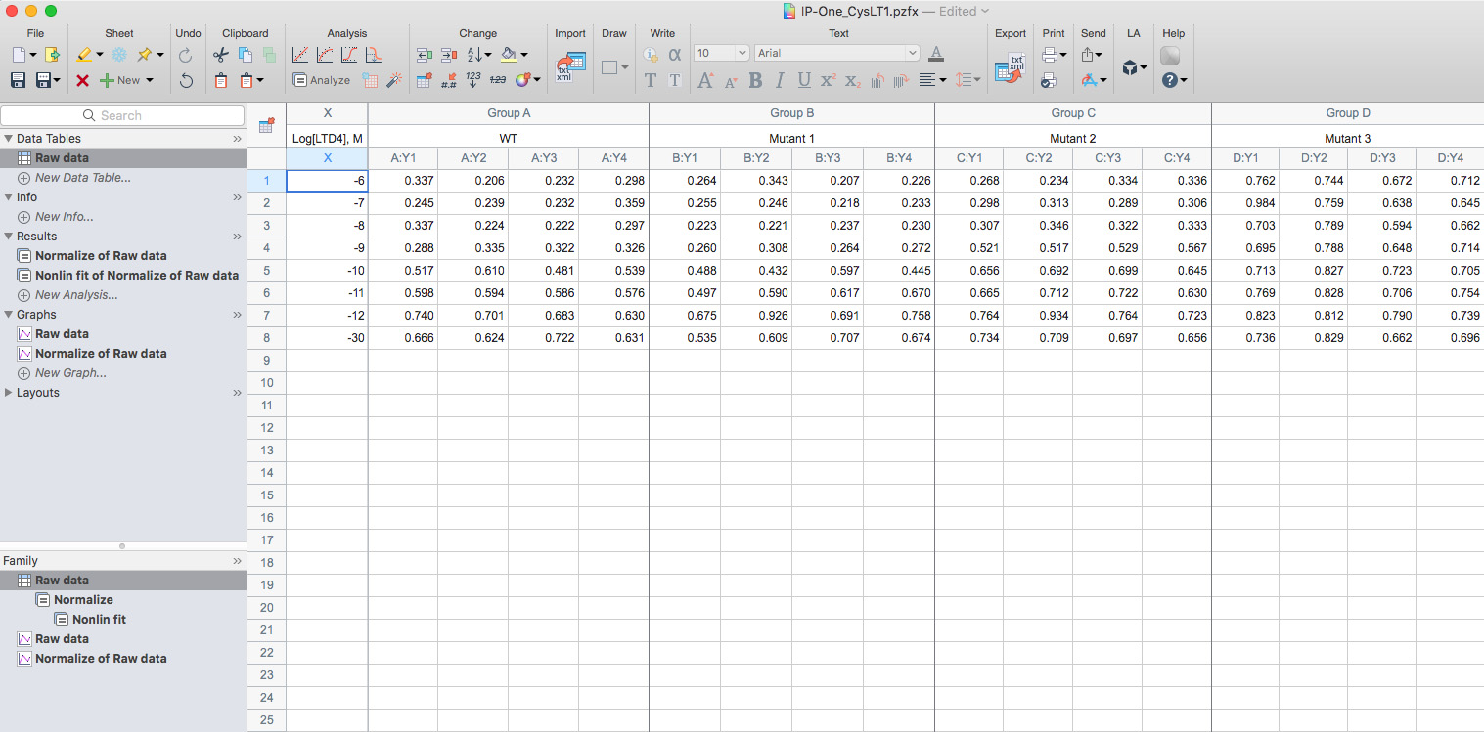Click cell with value 0.984 in D:Y1
This screenshot has height=732, width=1484.
point(1245,203)
